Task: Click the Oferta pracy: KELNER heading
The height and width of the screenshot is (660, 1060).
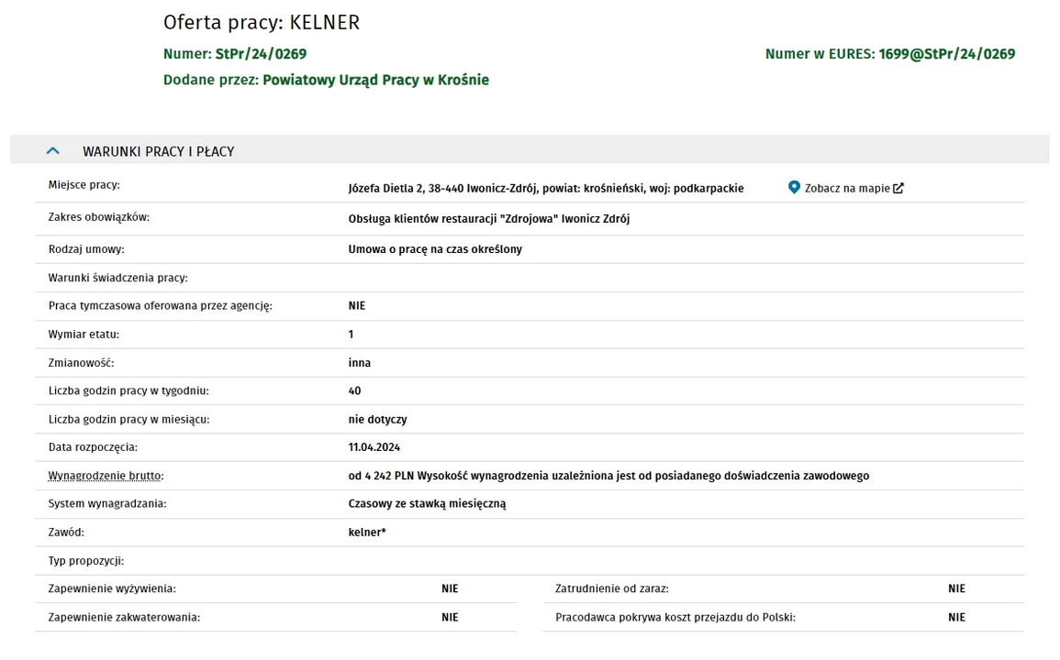Action: (x=262, y=22)
